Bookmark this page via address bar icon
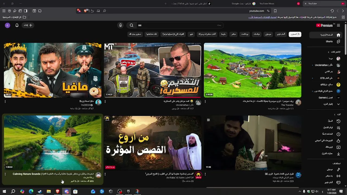347x195 pixels. [x=275, y=11]
